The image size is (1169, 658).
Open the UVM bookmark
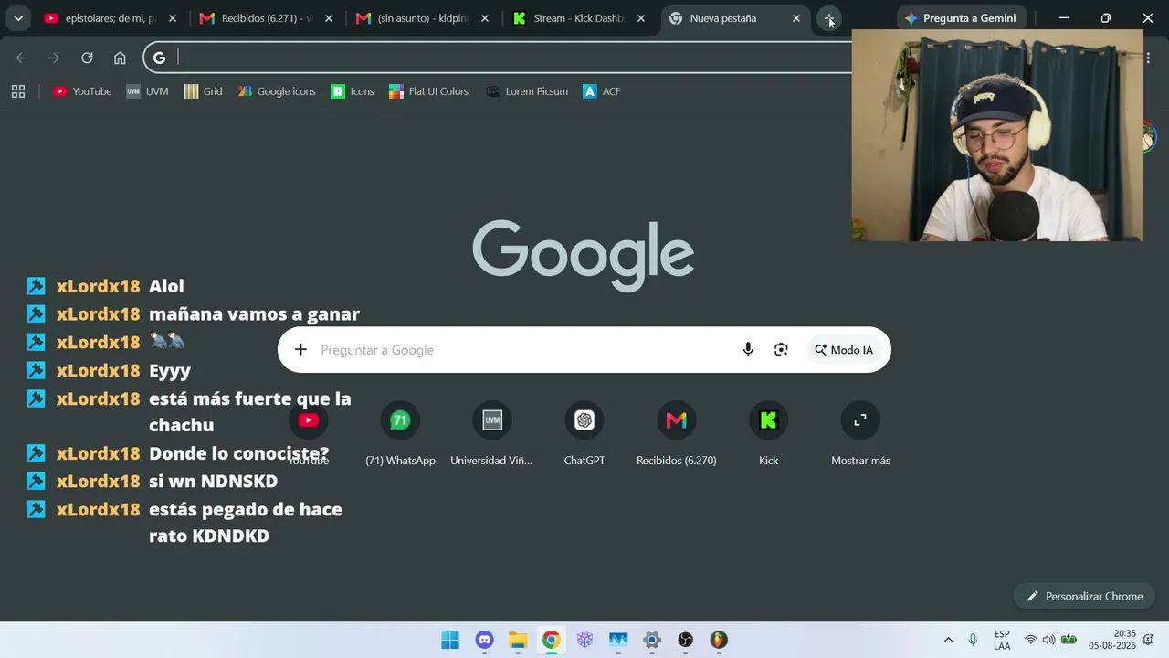[147, 91]
